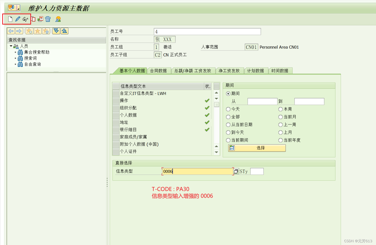This screenshot has width=376, height=245.
Task: Click the binoculars icon for 搜索词
Action: (20, 58)
